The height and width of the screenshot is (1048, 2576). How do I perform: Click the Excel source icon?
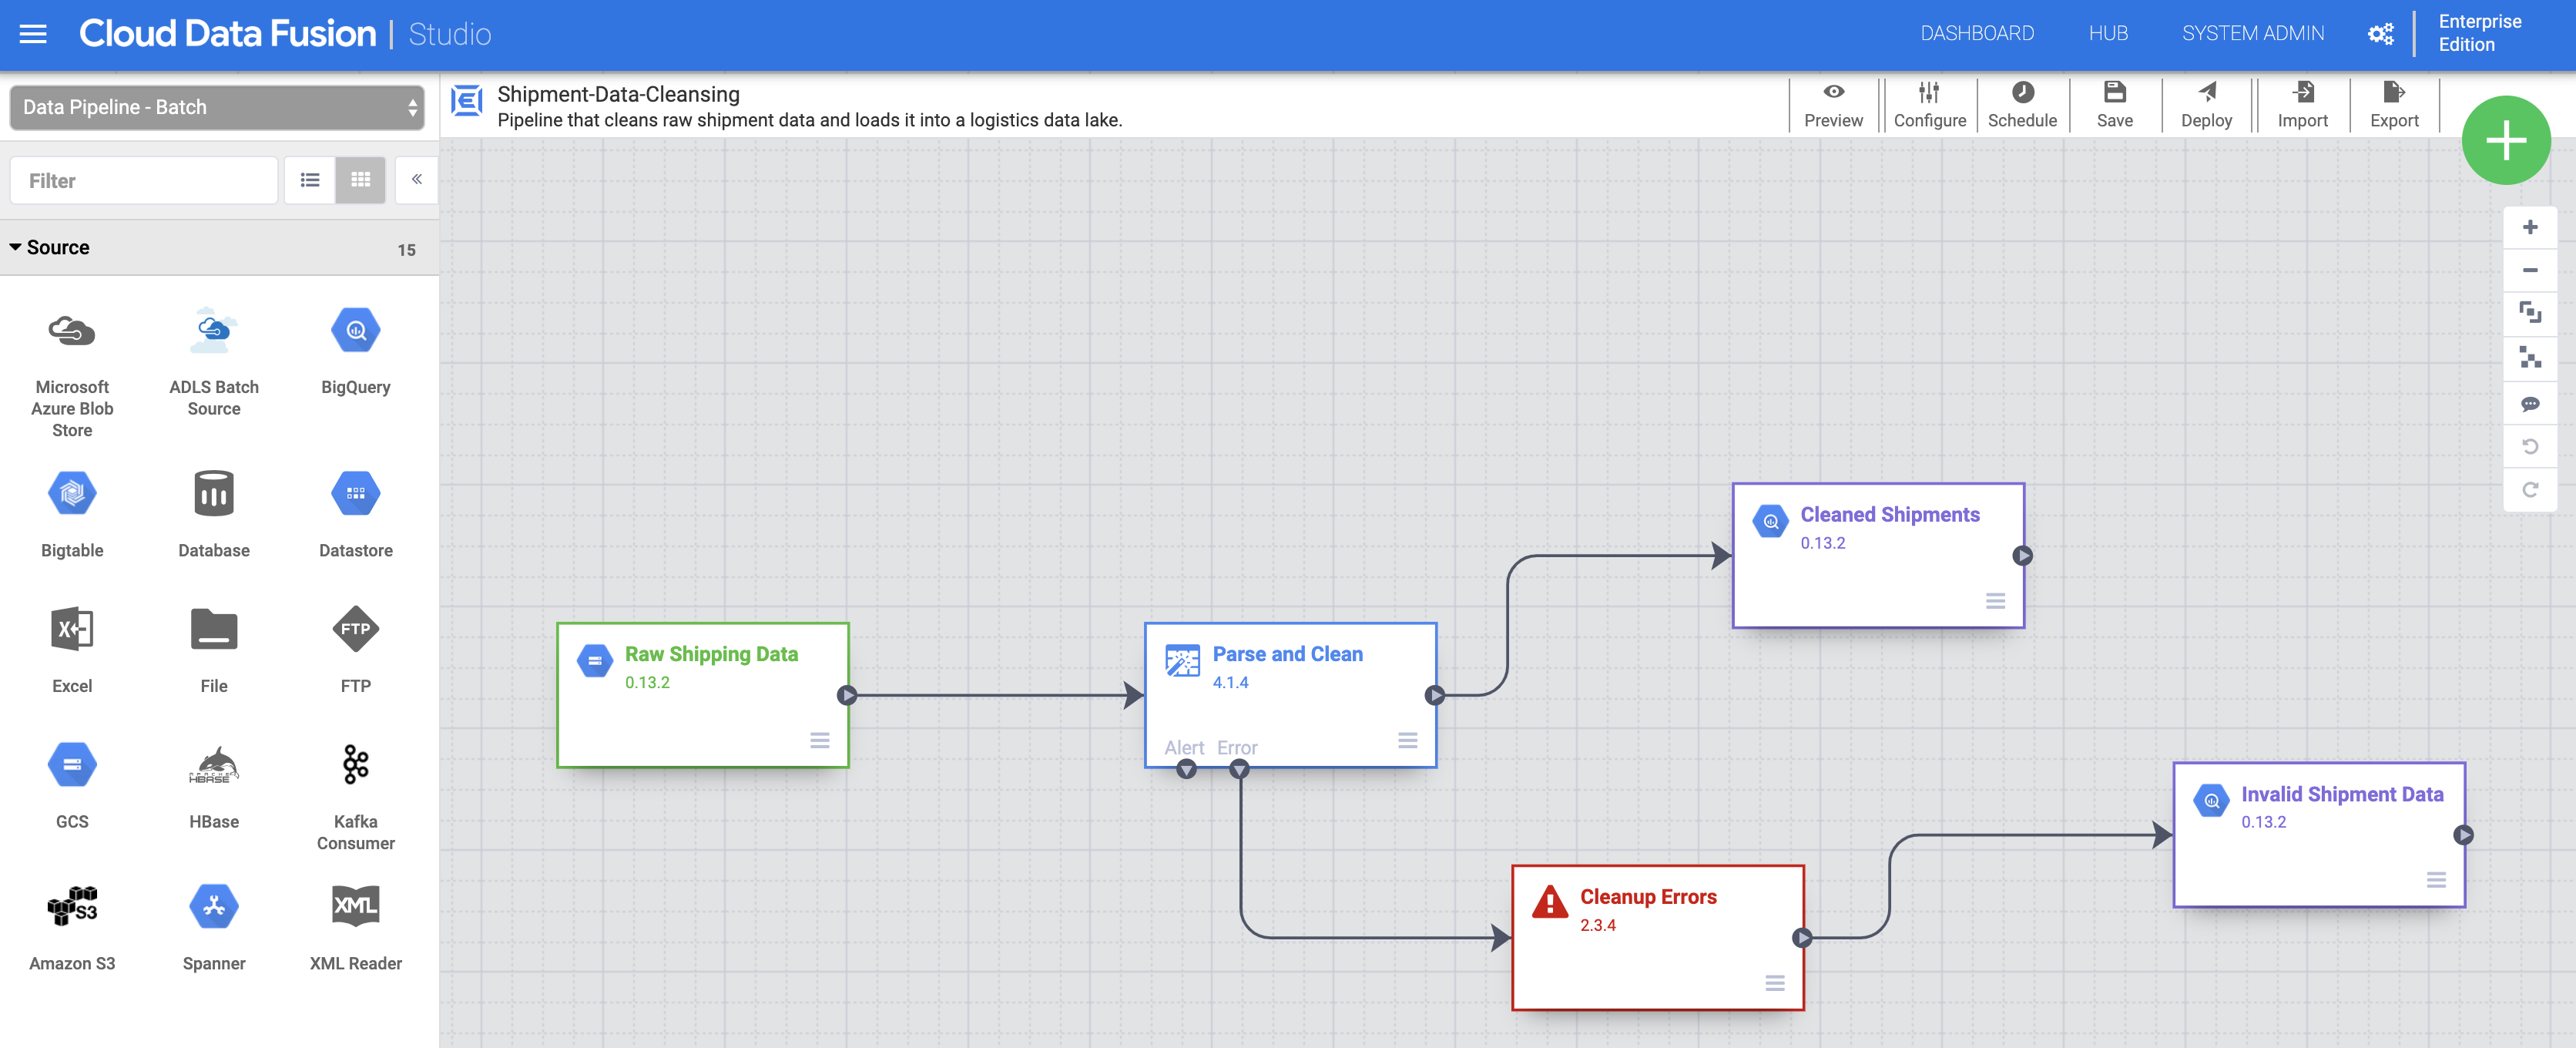pos(72,630)
